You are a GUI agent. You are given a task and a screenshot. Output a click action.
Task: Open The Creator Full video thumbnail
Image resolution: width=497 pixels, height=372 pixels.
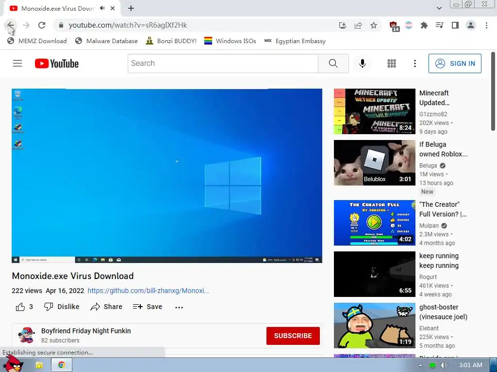[x=374, y=223]
